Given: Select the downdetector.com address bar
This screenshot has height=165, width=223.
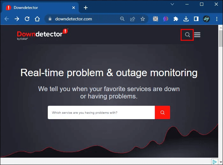Looking at the screenshot, I should tap(74, 19).
